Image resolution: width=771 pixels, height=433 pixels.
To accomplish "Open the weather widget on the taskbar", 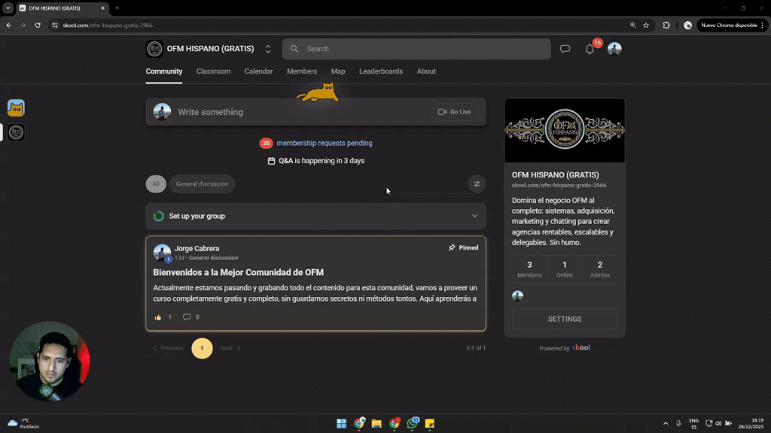I will pyautogui.click(x=23, y=423).
